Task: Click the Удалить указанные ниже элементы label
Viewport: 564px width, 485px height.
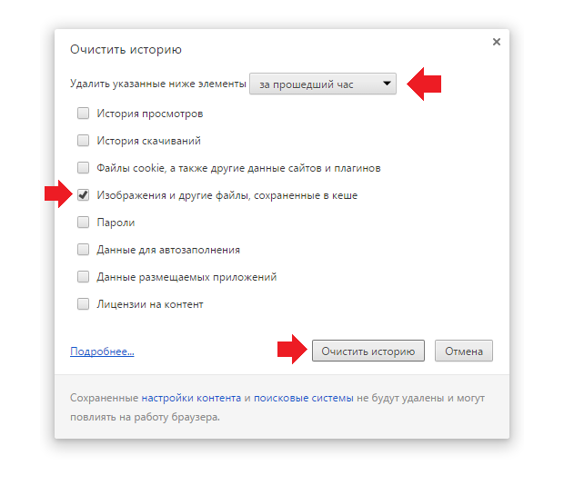Action: point(157,84)
